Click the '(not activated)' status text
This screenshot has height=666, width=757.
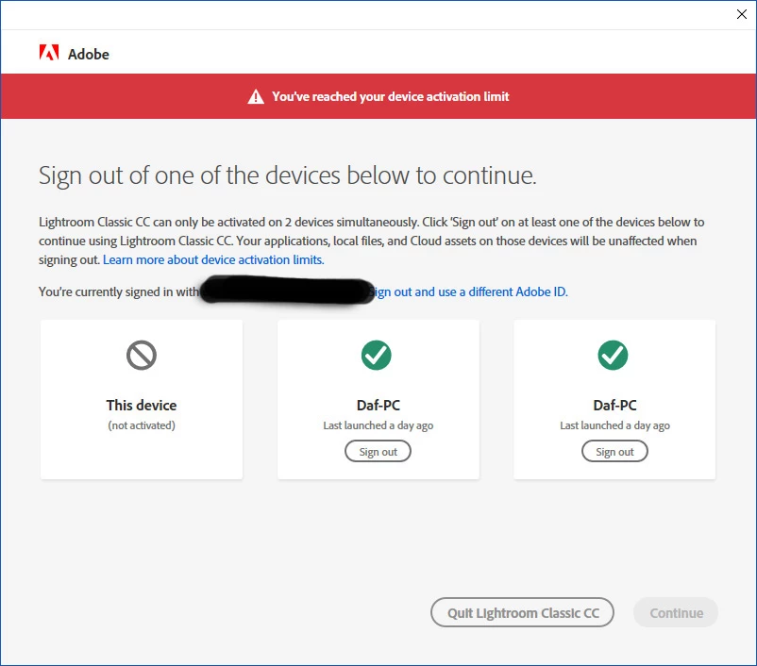pos(142,425)
